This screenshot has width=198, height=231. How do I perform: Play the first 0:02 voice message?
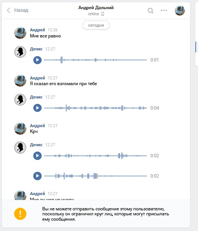37,155
